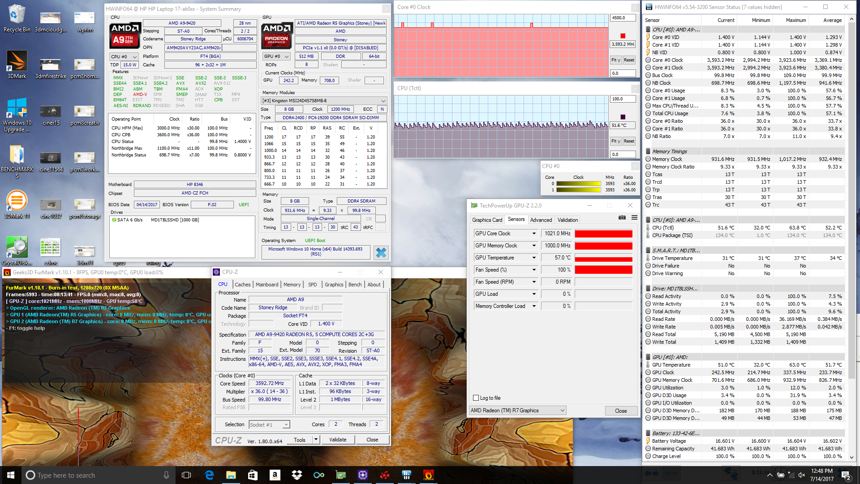Click the Maximum column header in Sensor Status
The image size is (860, 484).
tap(795, 20)
